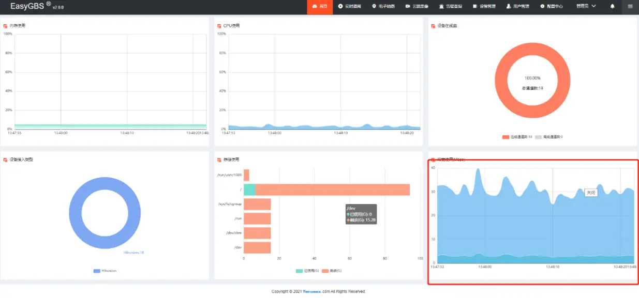Go to 设备管理 in the navigation bar
The height and width of the screenshot is (298, 639).
484,7
